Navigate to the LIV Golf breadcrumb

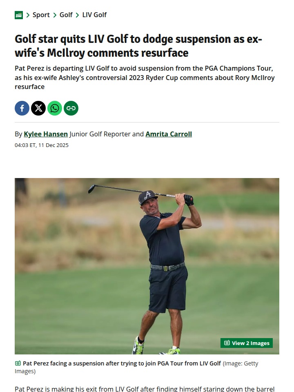(94, 15)
